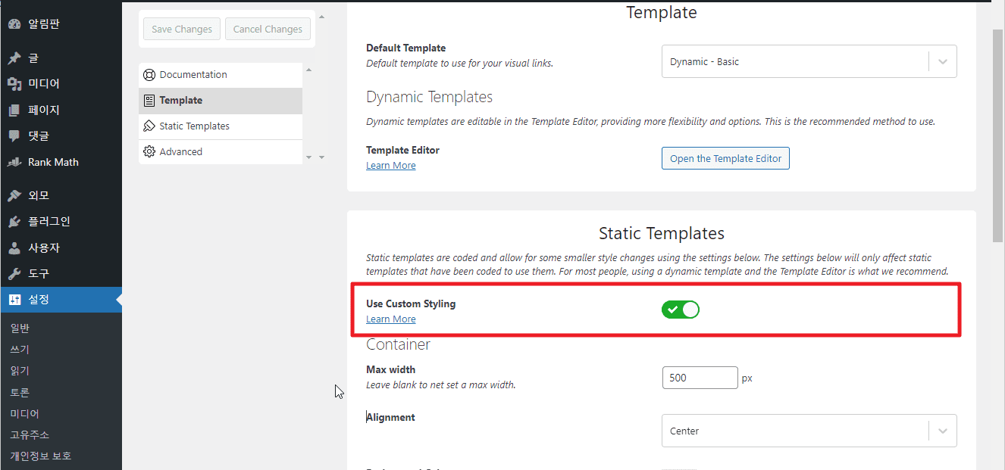The image size is (1005, 470).
Task: Click the Pages icon in sidebar
Action: (x=14, y=110)
